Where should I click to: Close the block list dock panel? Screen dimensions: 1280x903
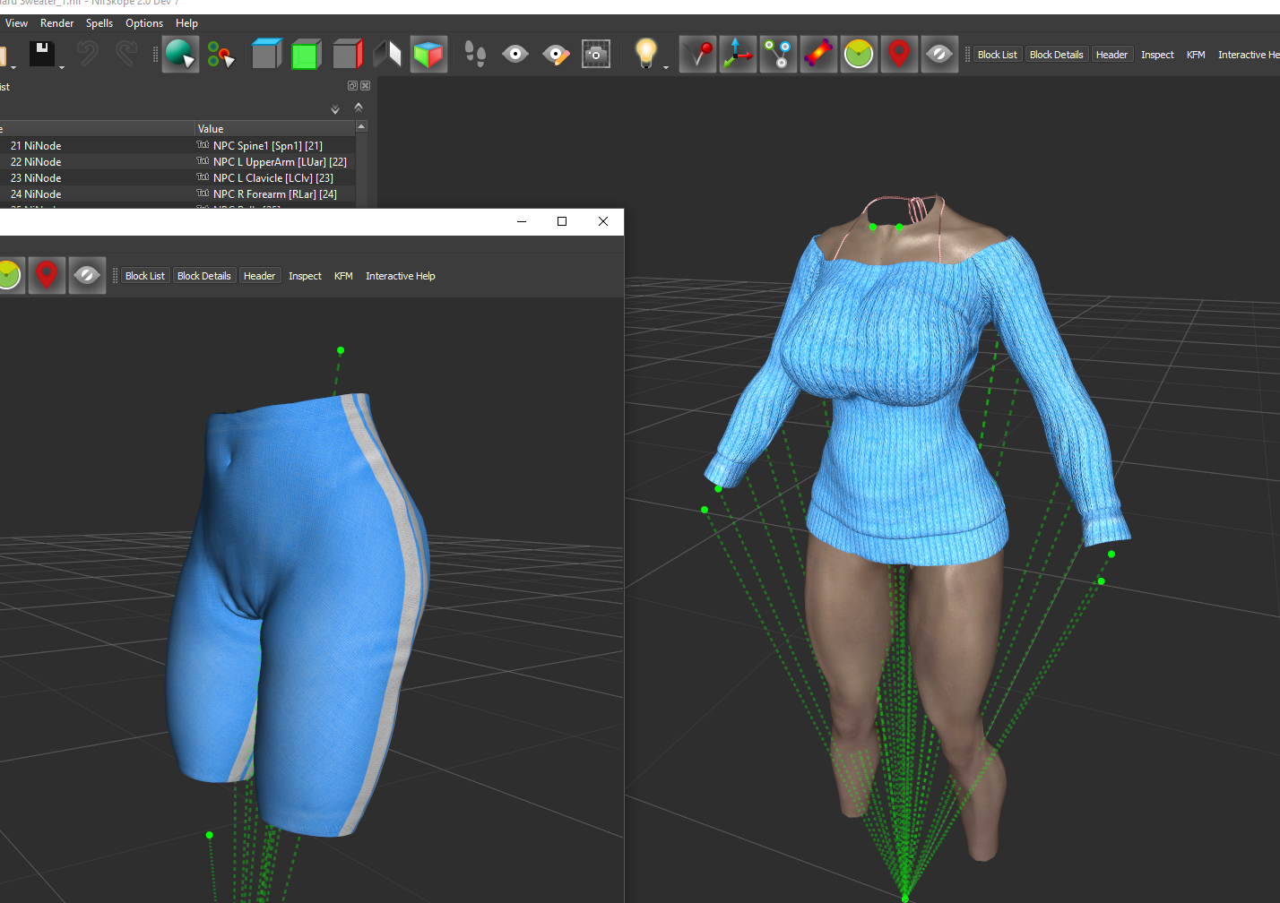(x=365, y=86)
